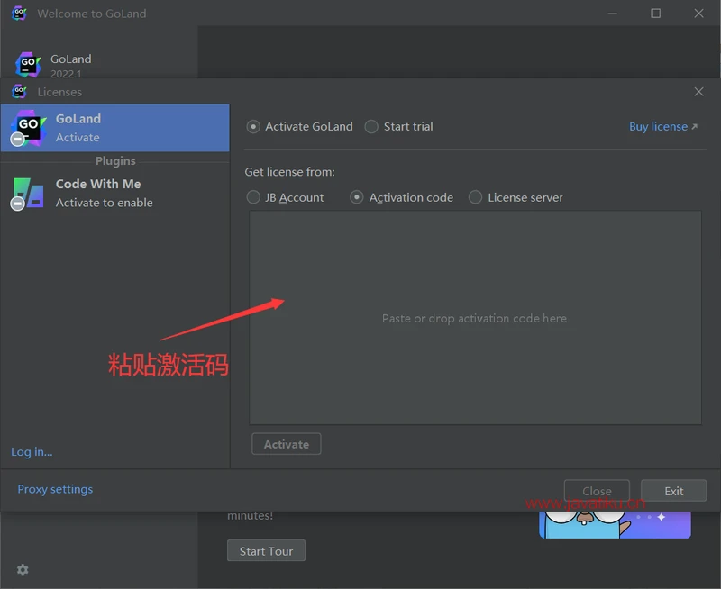Click the Log in... link
Image resolution: width=721 pixels, height=589 pixels.
point(32,452)
